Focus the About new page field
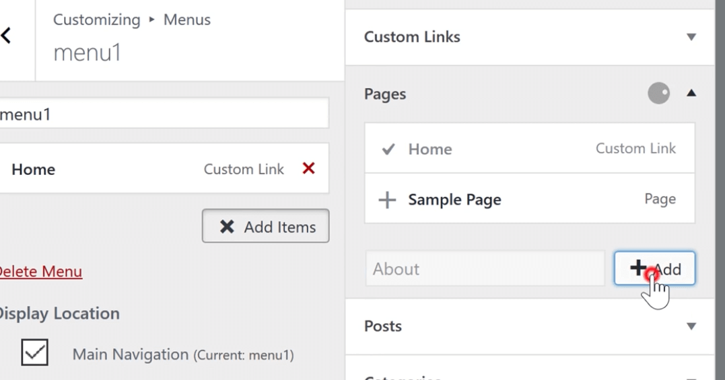Screen dimensions: 725x380 [485, 268]
